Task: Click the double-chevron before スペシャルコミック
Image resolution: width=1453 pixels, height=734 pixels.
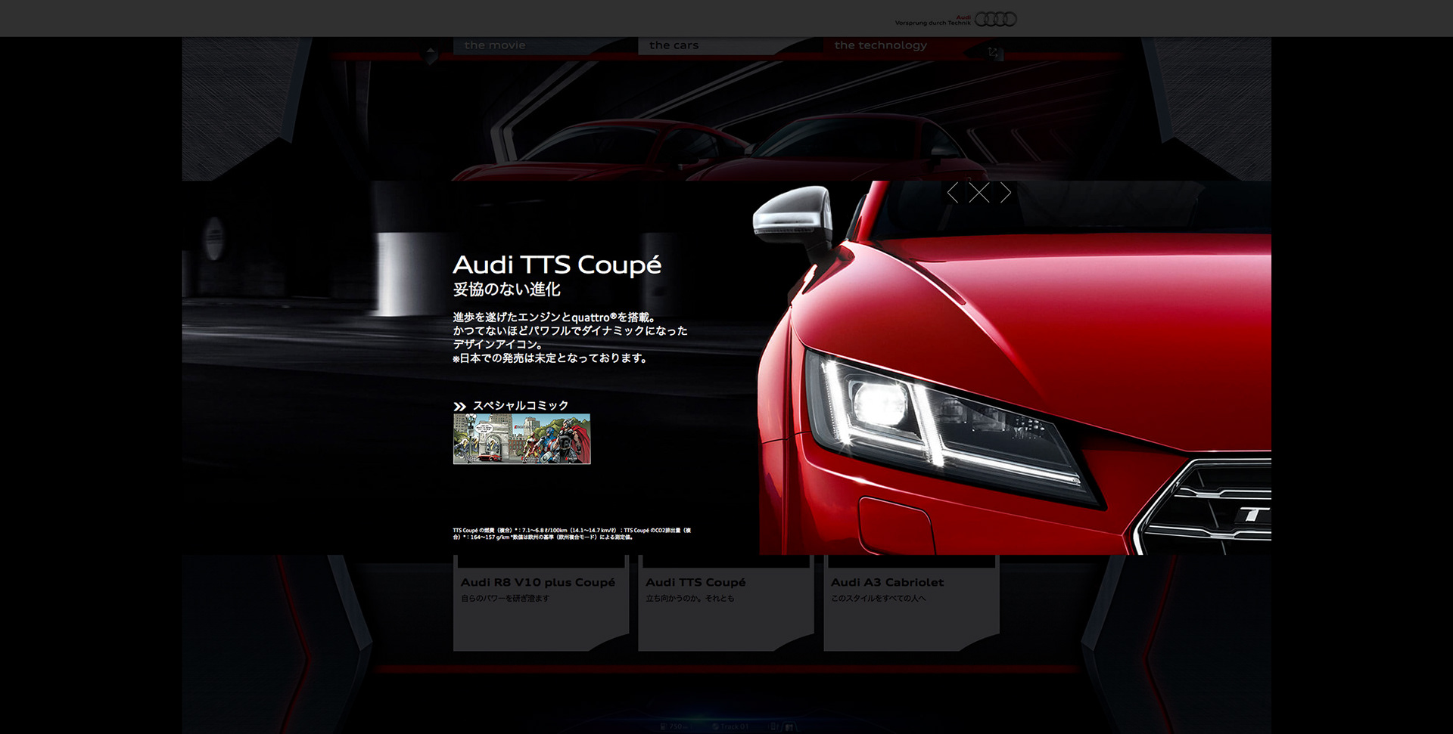Action: pos(459,407)
